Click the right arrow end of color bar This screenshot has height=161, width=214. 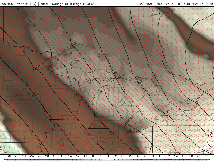209,160
